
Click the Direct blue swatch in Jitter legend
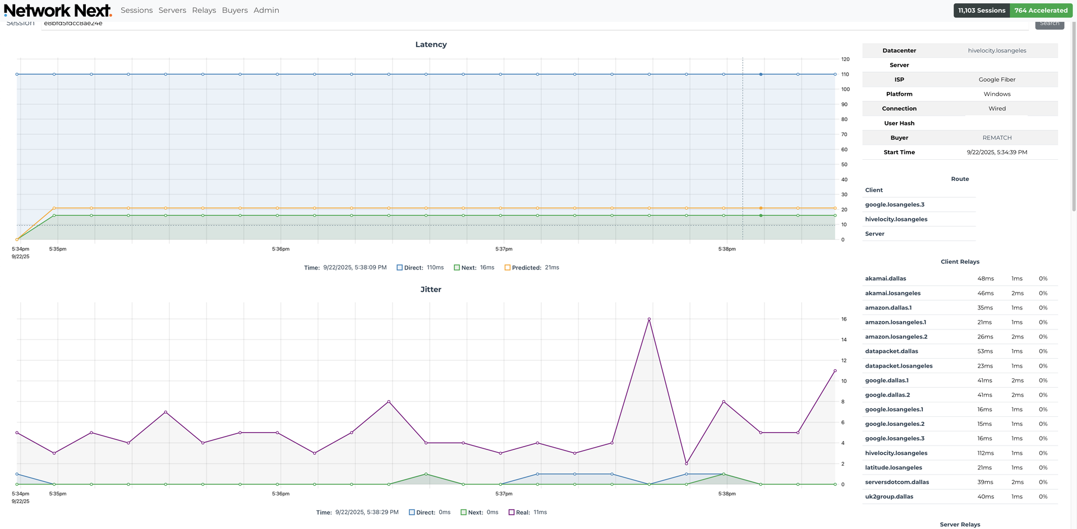(412, 512)
